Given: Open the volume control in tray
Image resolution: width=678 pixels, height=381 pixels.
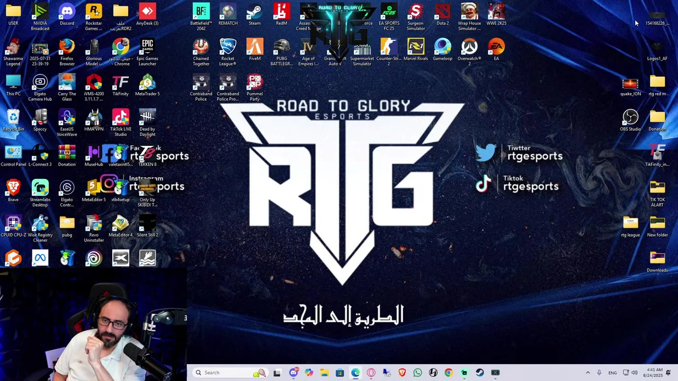Looking at the screenshot, I should pos(635,373).
